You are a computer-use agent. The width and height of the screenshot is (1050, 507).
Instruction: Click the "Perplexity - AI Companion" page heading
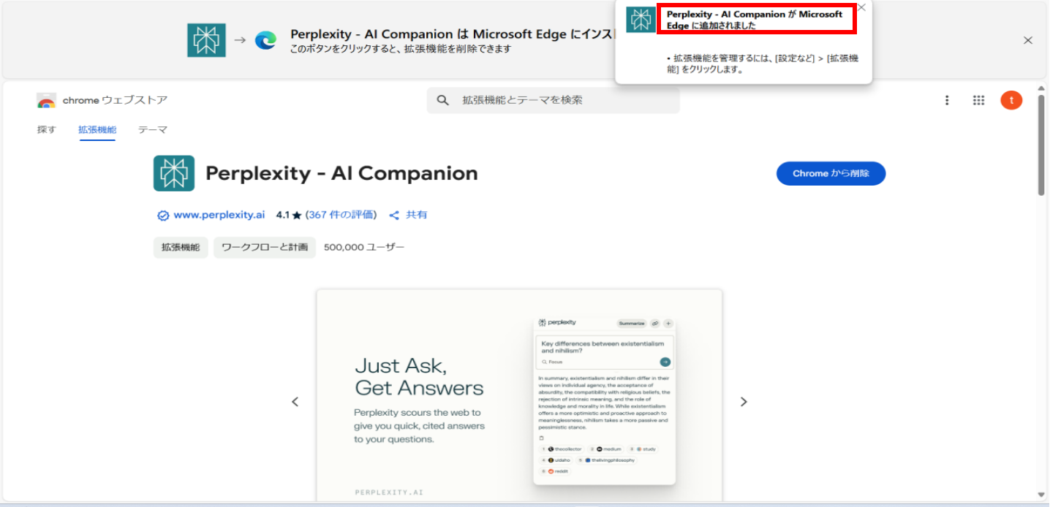pos(341,173)
